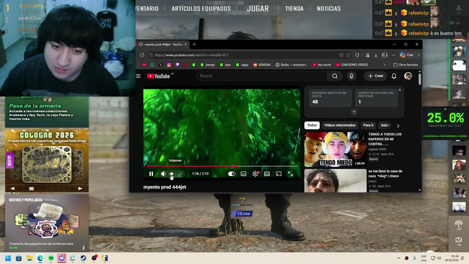Open YouTube notifications bell

coord(394,76)
